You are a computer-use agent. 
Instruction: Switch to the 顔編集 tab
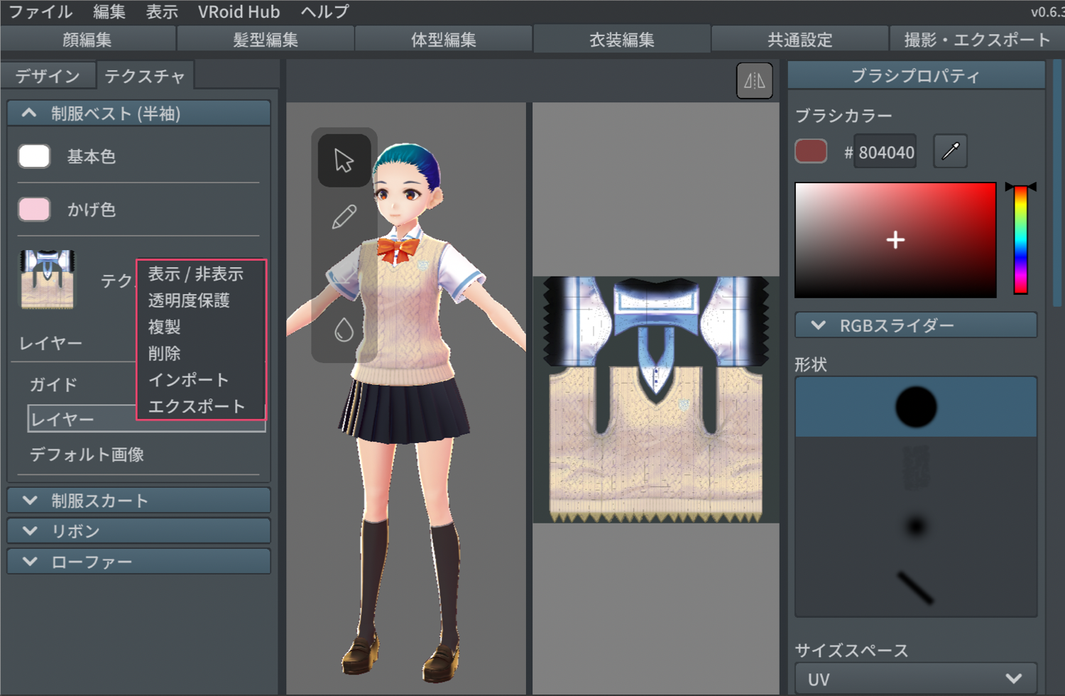[x=88, y=40]
